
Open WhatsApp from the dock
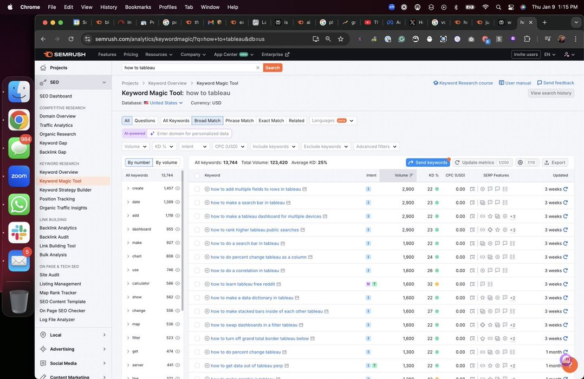(19, 204)
